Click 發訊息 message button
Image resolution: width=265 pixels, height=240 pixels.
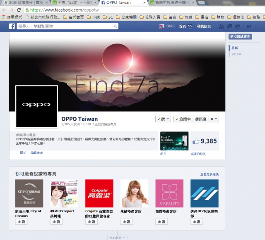coord(200,119)
